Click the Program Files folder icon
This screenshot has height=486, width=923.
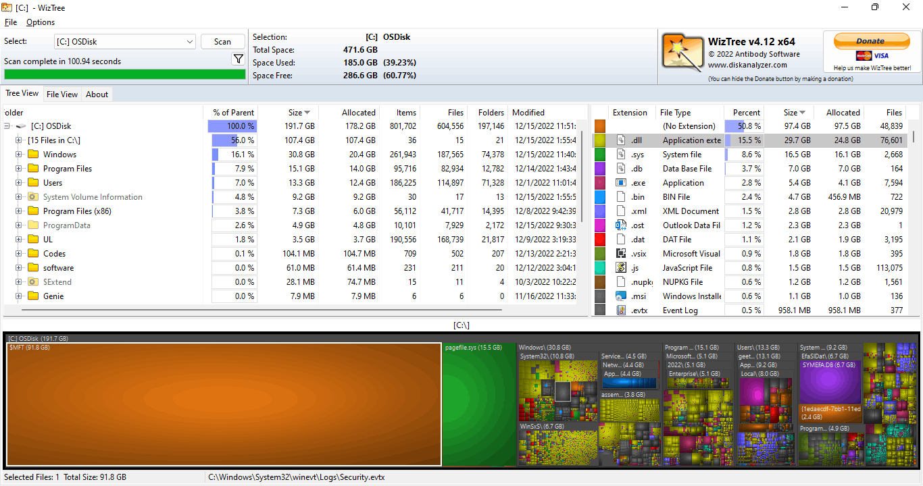(32, 169)
